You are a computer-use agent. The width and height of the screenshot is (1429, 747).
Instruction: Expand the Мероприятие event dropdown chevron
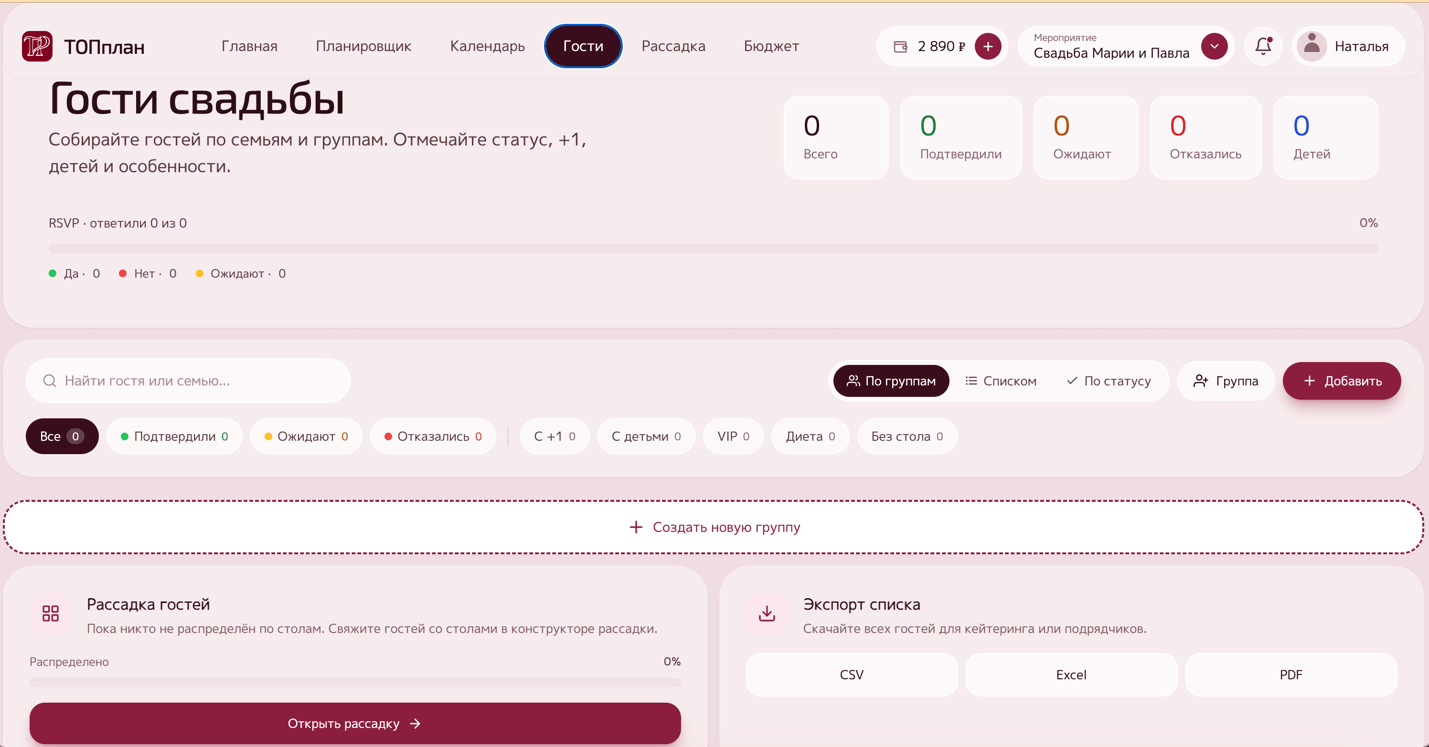click(1215, 47)
